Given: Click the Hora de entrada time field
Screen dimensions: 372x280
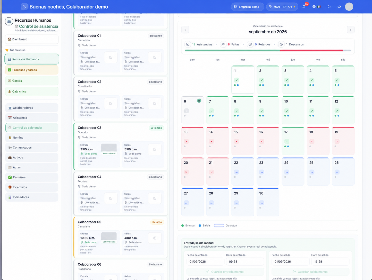Looking at the screenshot, I should coord(245,261).
